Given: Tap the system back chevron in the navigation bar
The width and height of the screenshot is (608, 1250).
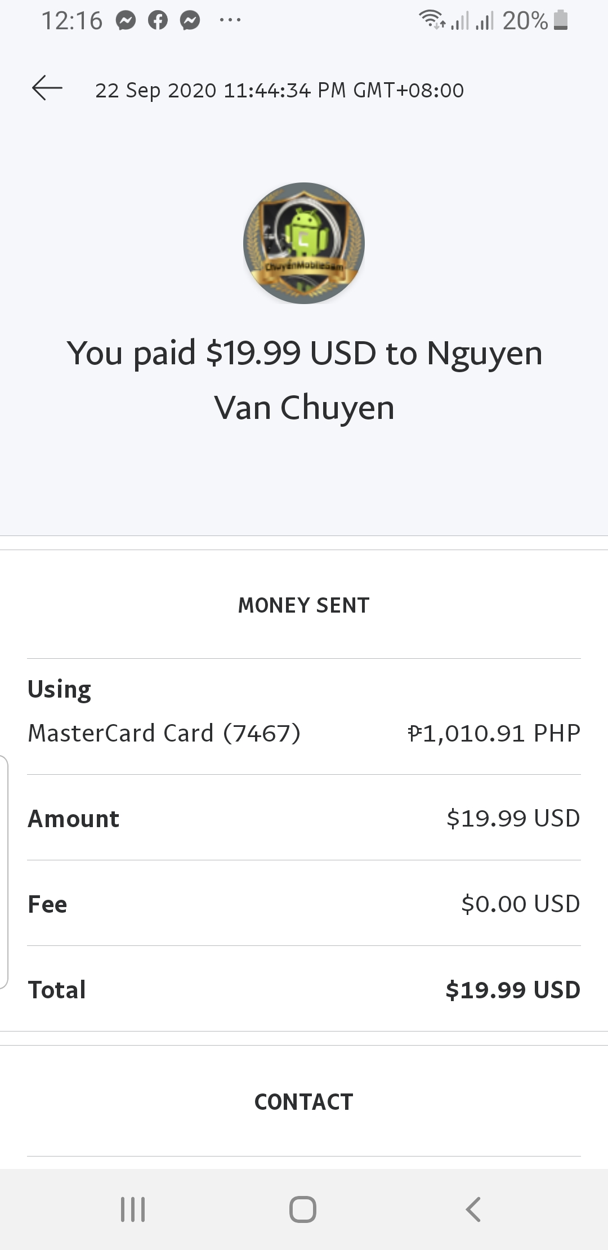Looking at the screenshot, I should (473, 1209).
